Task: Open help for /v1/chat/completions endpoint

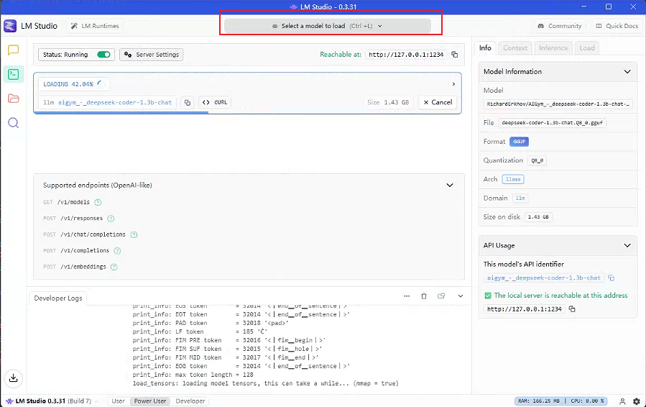Action: pyautogui.click(x=134, y=234)
